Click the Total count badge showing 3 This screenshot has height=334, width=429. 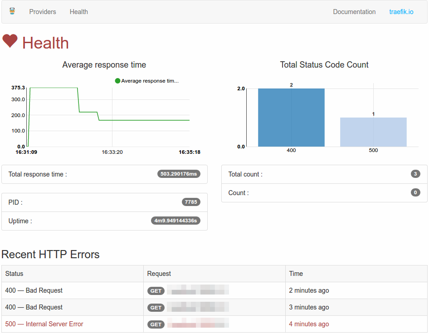coord(415,174)
